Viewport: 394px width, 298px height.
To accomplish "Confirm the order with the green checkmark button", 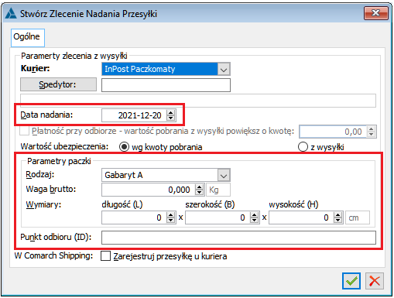I will coord(351,281).
